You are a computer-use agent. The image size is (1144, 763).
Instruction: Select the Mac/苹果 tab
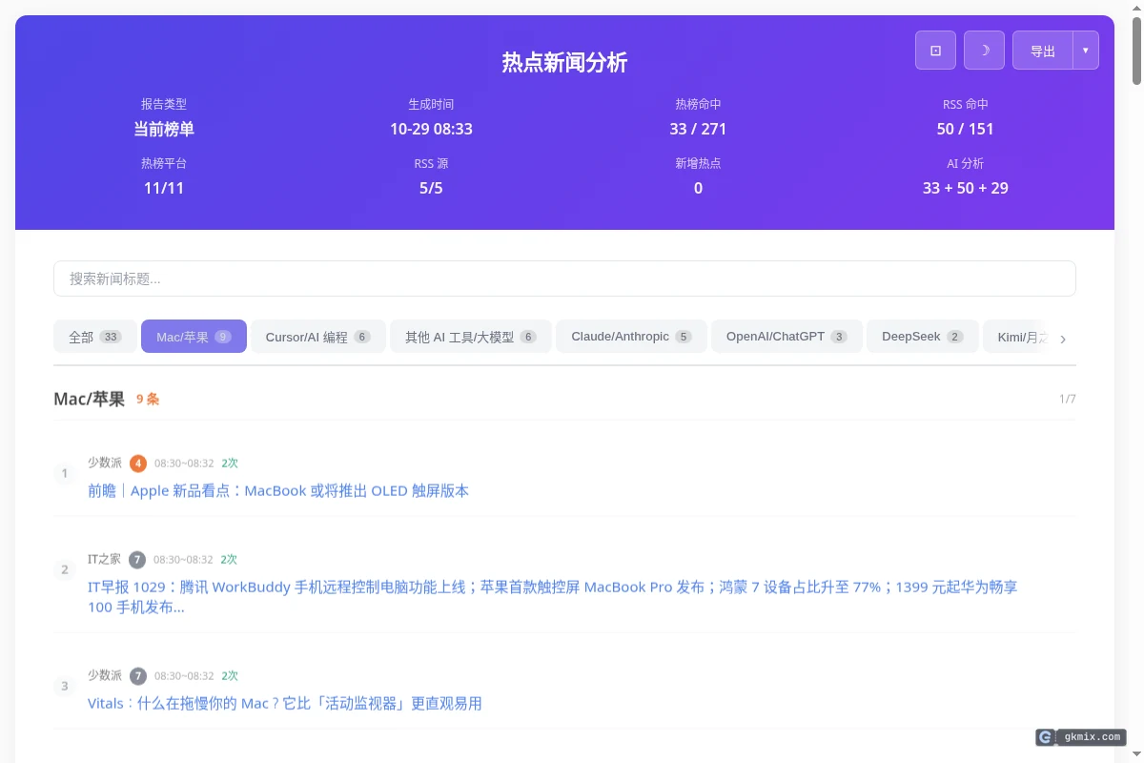194,337
